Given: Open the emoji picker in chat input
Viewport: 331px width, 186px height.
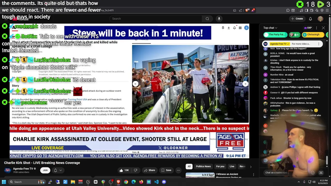Looking at the screenshot, I should [x=313, y=173].
